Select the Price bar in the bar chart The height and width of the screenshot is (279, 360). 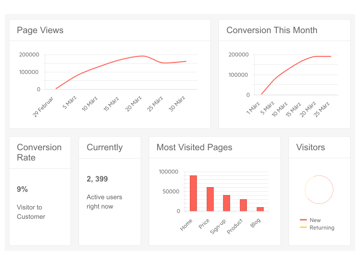tap(210, 199)
